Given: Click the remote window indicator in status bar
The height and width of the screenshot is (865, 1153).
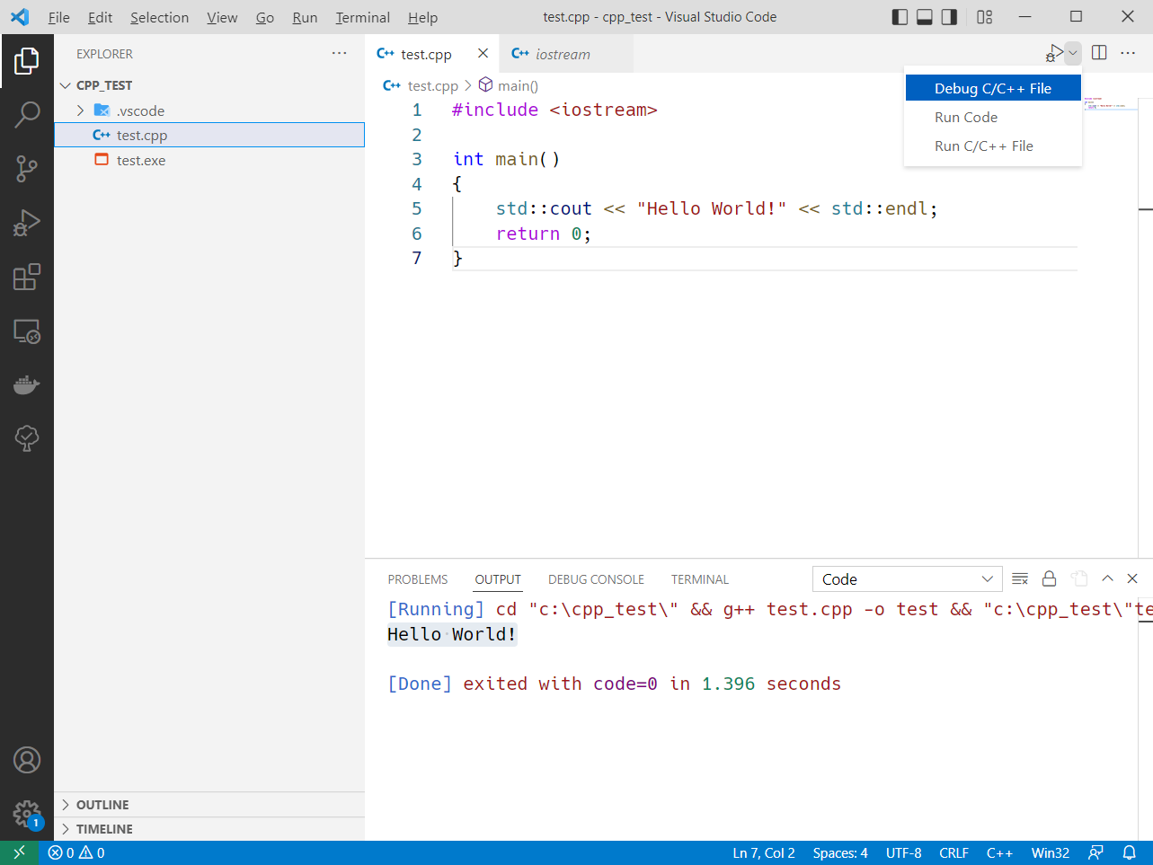Looking at the screenshot, I should pos(19,853).
